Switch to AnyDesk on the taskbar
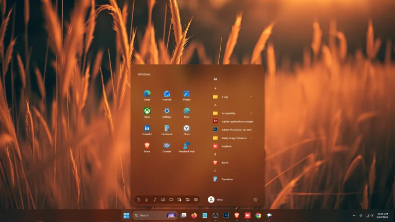 point(247,215)
